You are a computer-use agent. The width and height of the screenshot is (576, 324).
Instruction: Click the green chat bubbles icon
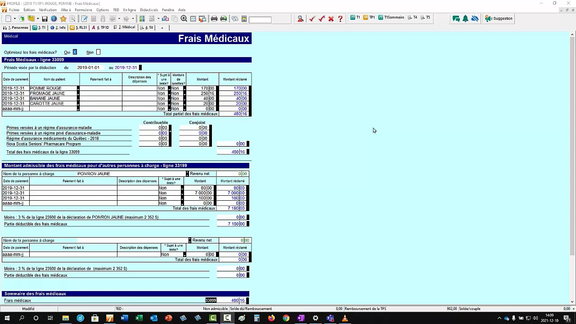click(456, 18)
